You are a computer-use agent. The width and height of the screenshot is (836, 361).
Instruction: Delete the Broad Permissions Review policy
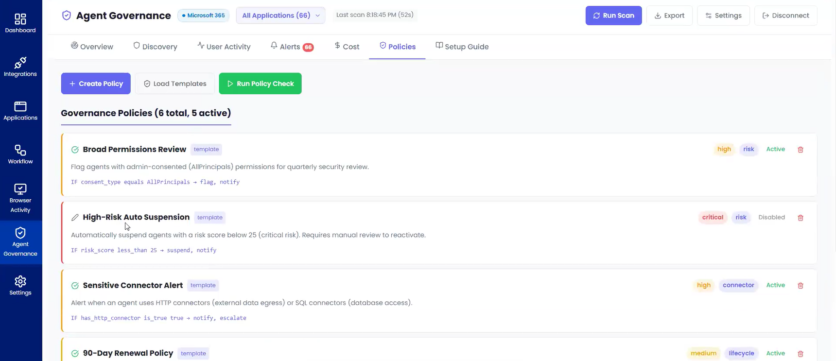(801, 150)
